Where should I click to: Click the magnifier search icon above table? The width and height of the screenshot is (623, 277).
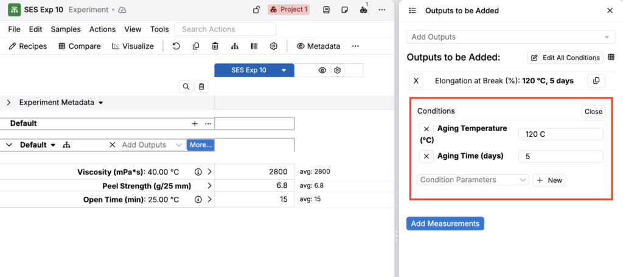coord(186,86)
